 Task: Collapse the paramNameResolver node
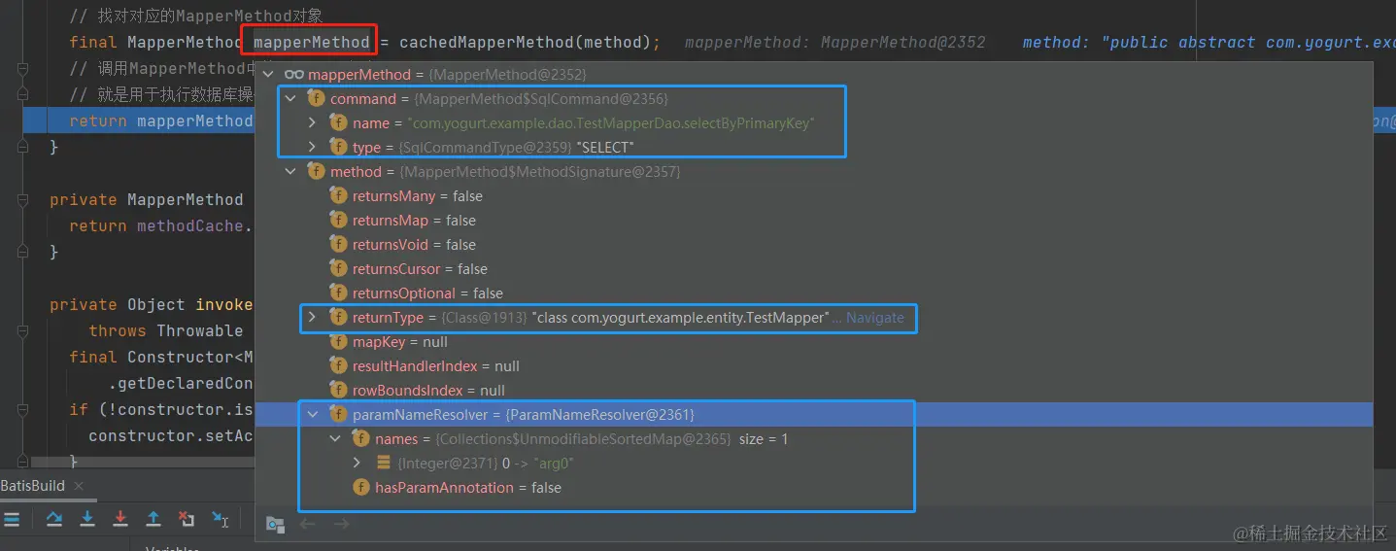click(312, 415)
